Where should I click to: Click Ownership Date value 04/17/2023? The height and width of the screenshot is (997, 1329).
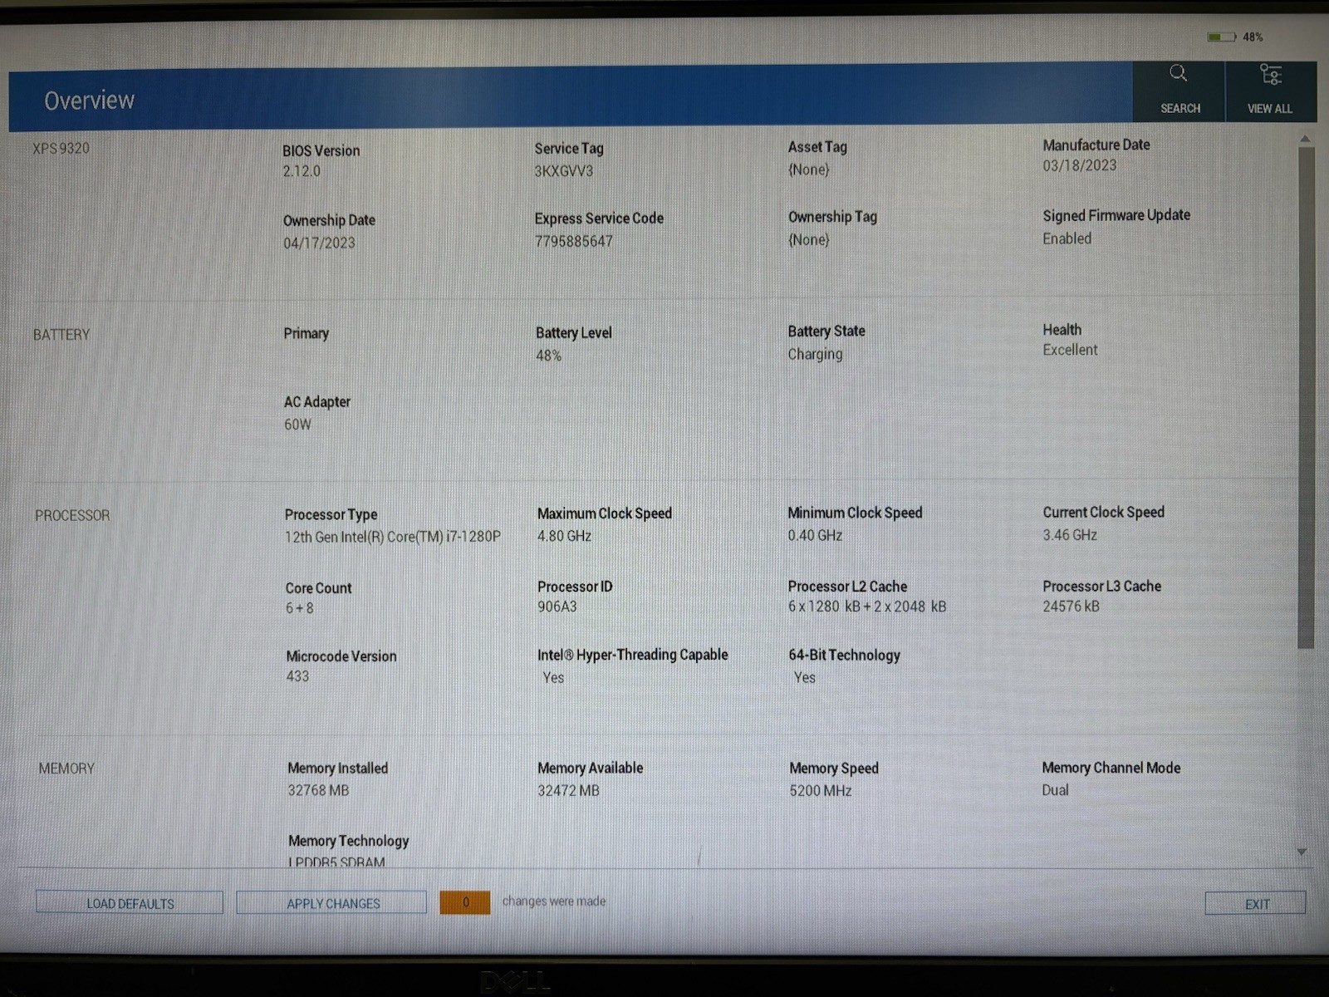tap(319, 243)
